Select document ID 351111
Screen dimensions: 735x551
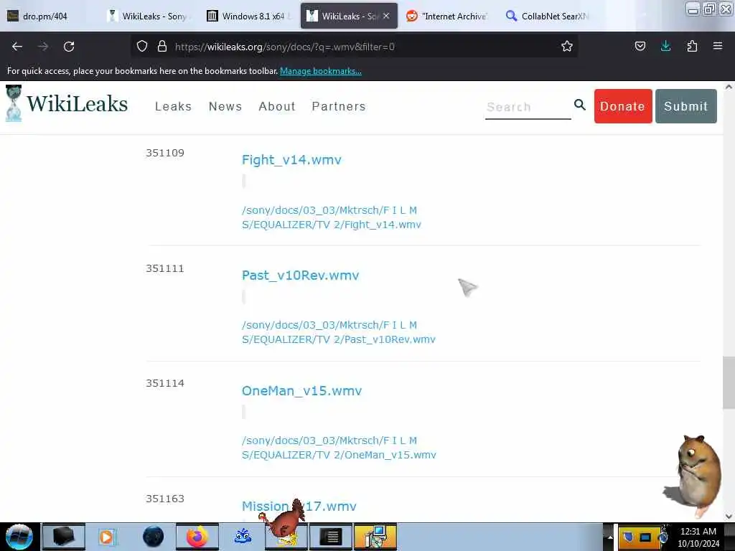coord(165,268)
